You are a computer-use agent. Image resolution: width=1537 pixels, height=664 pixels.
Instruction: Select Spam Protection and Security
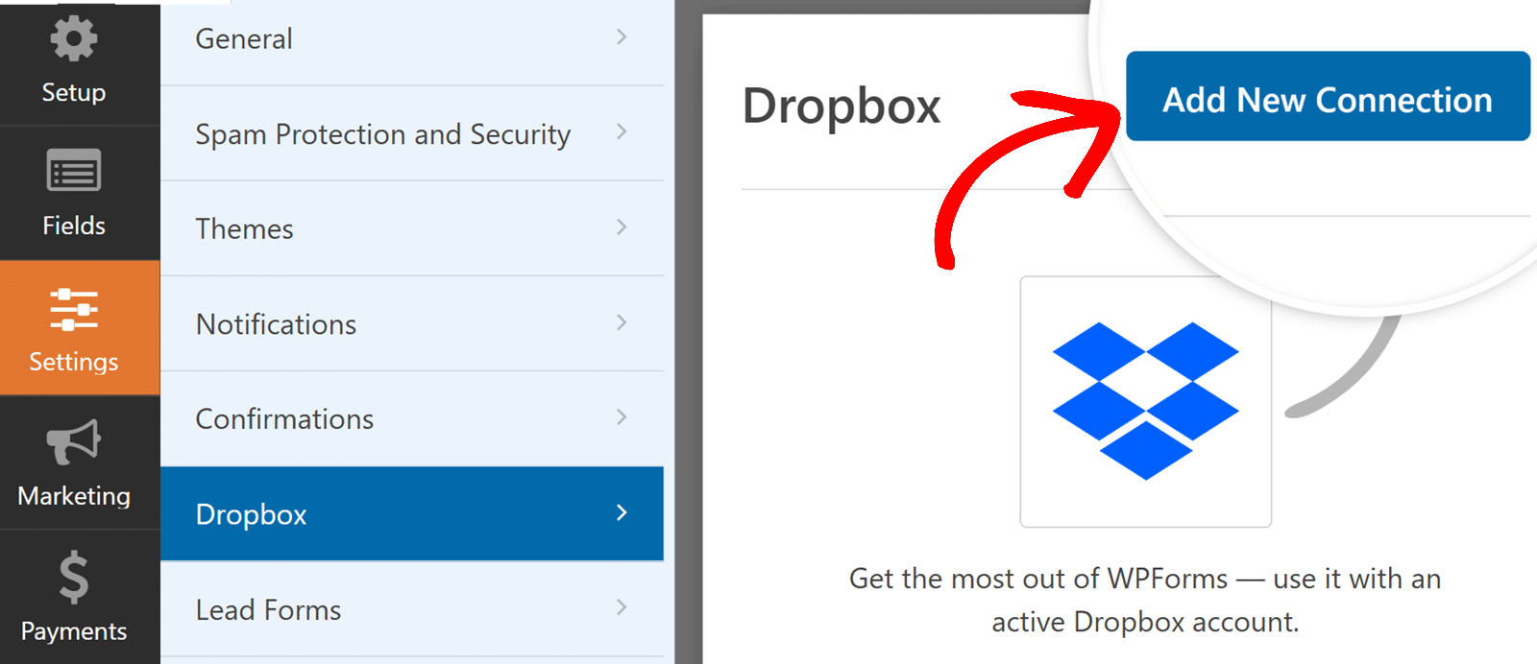pos(382,134)
